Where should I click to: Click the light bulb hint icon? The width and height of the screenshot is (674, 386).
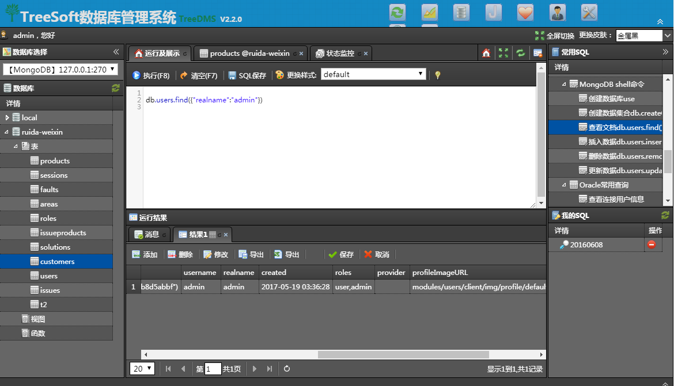438,75
